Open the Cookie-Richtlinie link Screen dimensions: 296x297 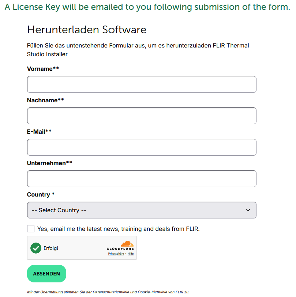coord(152,292)
